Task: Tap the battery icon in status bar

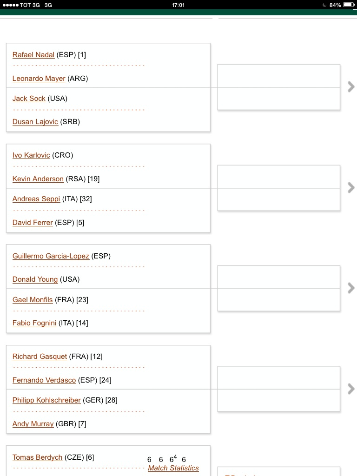Action: (x=349, y=5)
